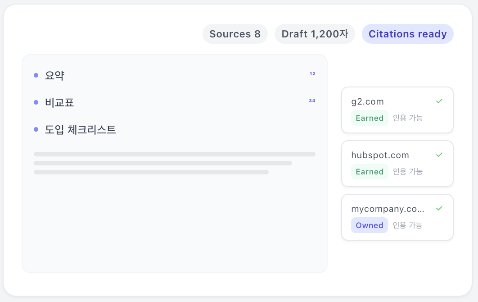Open the 비교표 outline section

[59, 103]
